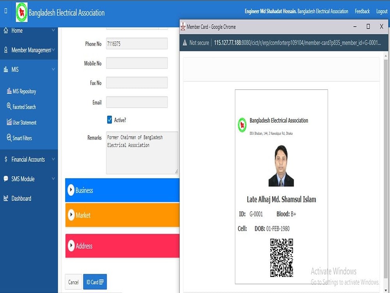Expand the Home sidebar menu

coord(16,30)
